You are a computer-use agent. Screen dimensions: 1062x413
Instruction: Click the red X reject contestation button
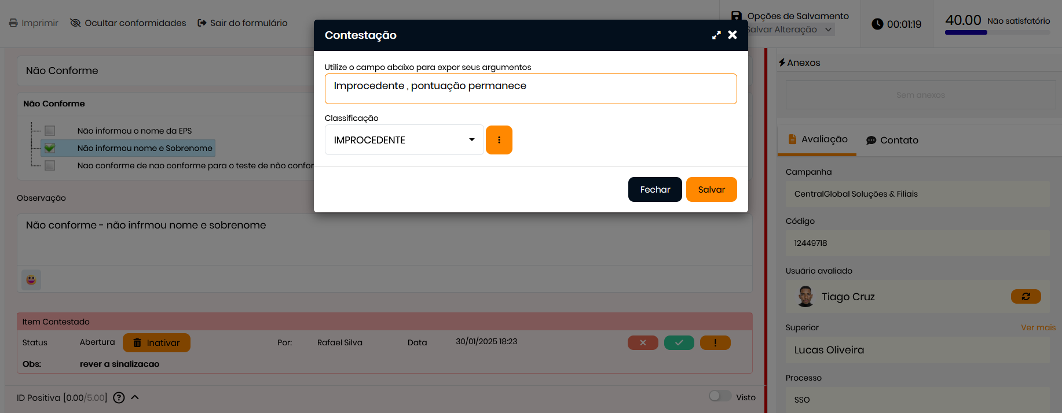tap(642, 343)
